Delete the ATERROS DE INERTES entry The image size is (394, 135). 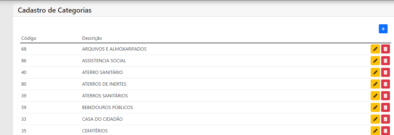tap(386, 84)
